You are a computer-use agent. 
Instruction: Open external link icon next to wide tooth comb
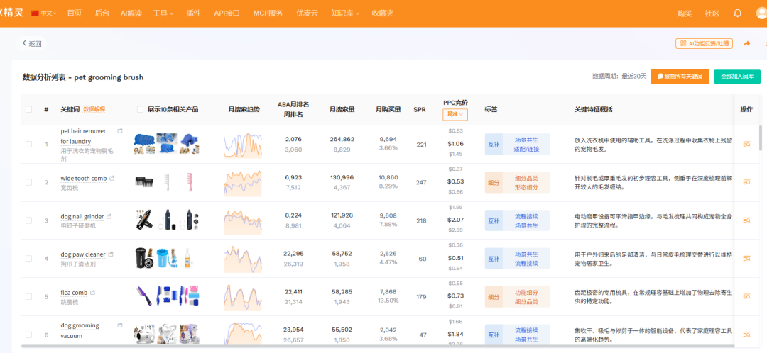pos(112,178)
